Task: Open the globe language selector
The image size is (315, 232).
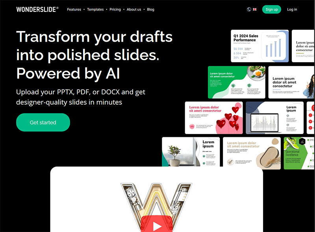Action: pos(249,9)
